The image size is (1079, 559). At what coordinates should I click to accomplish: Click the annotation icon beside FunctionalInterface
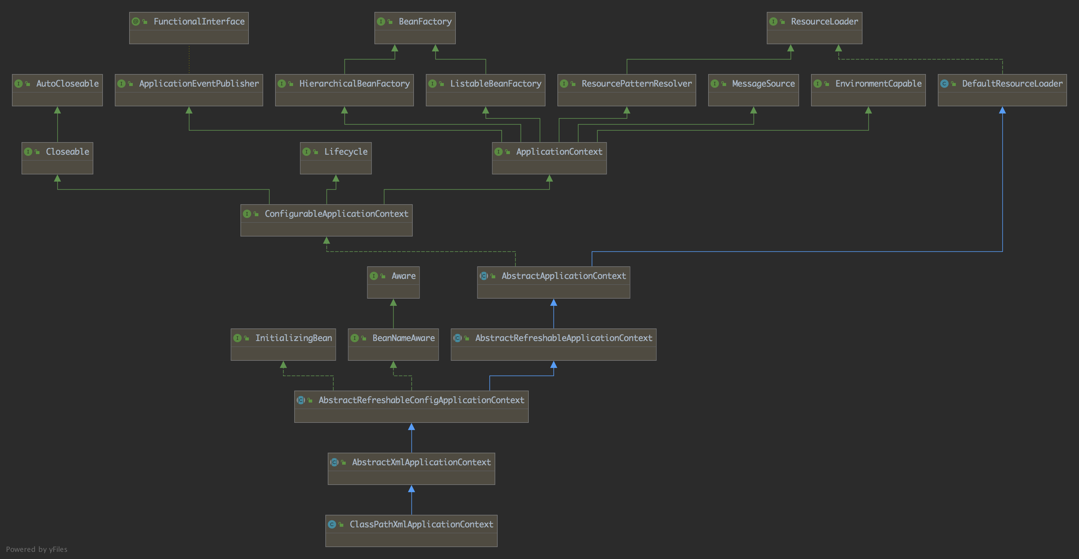[x=135, y=21]
